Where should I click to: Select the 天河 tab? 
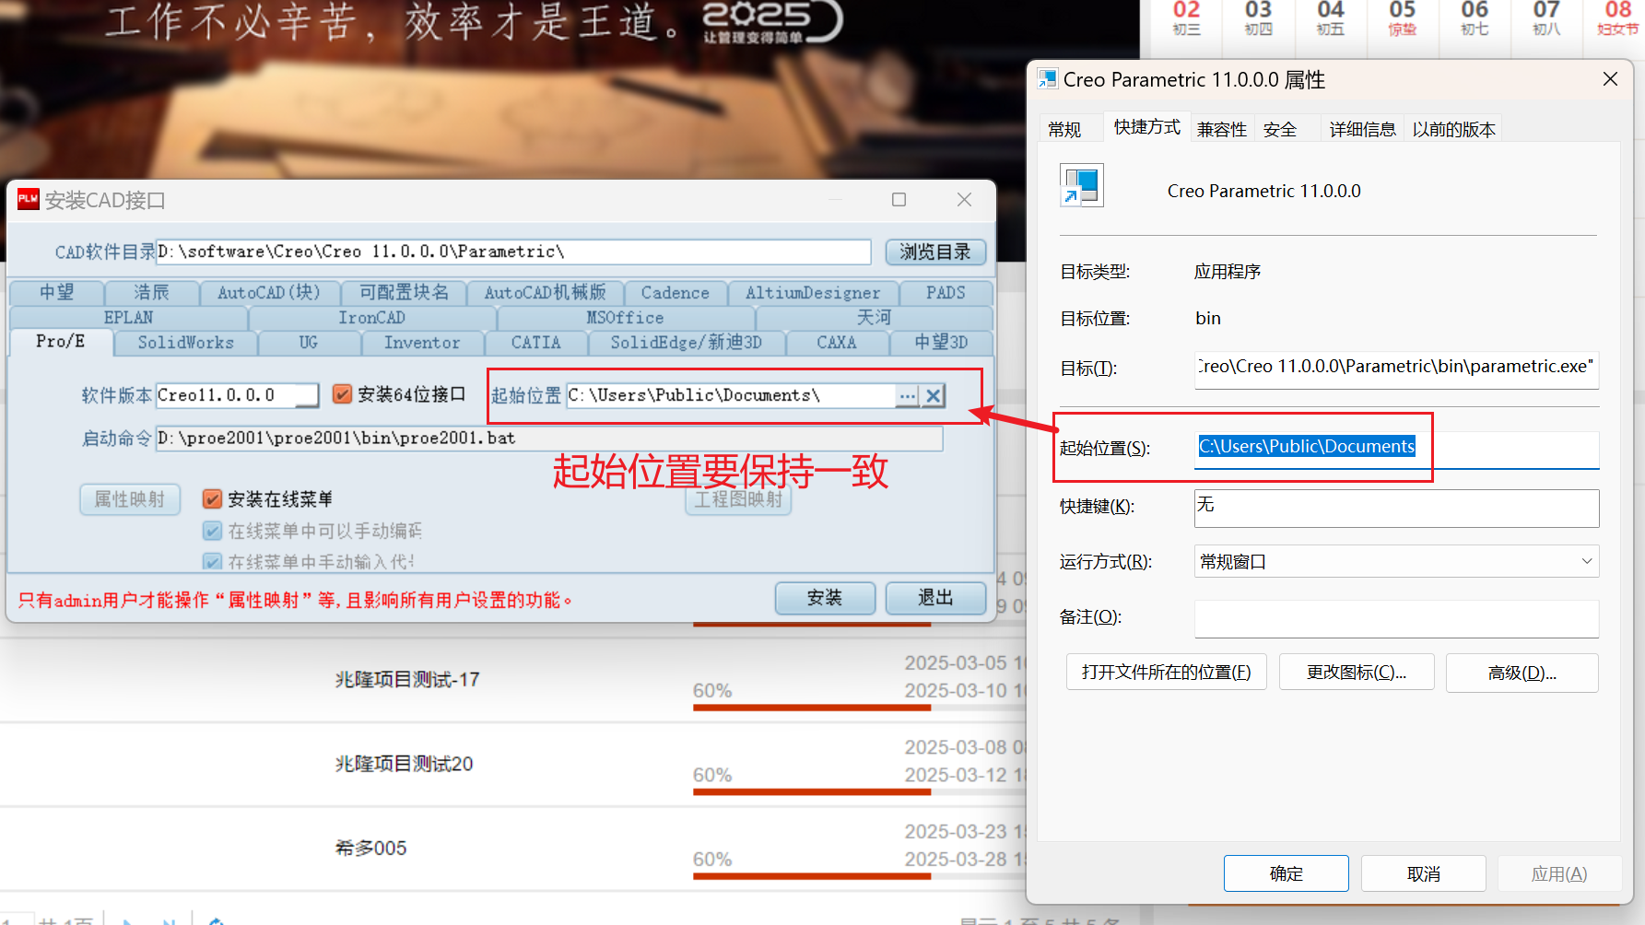pos(874,318)
